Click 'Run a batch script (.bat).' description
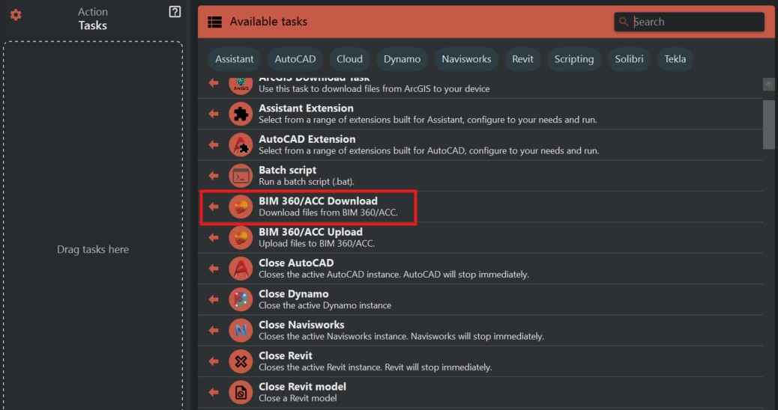778x410 pixels. pyautogui.click(x=306, y=182)
